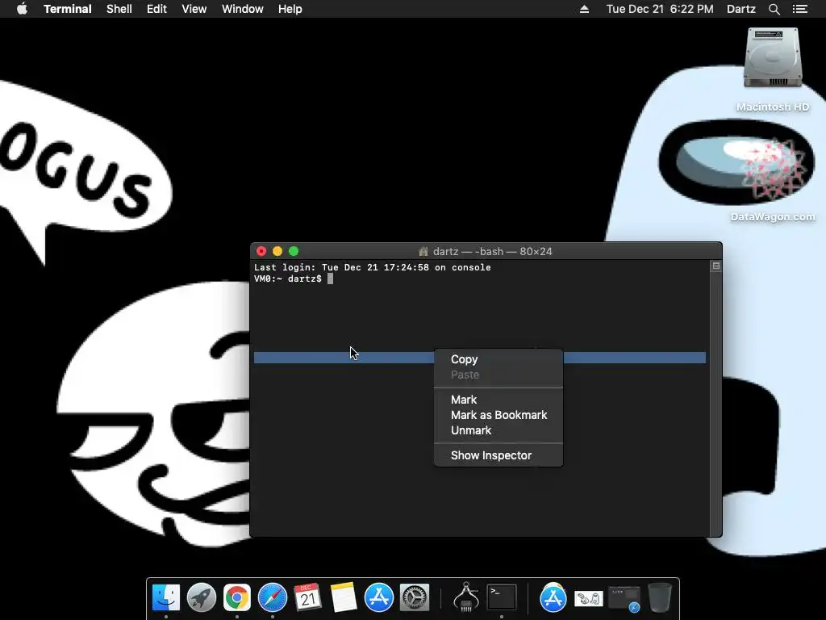Viewport: 826px width, 620px height.
Task: Open Finder from the Dock
Action: (x=166, y=597)
